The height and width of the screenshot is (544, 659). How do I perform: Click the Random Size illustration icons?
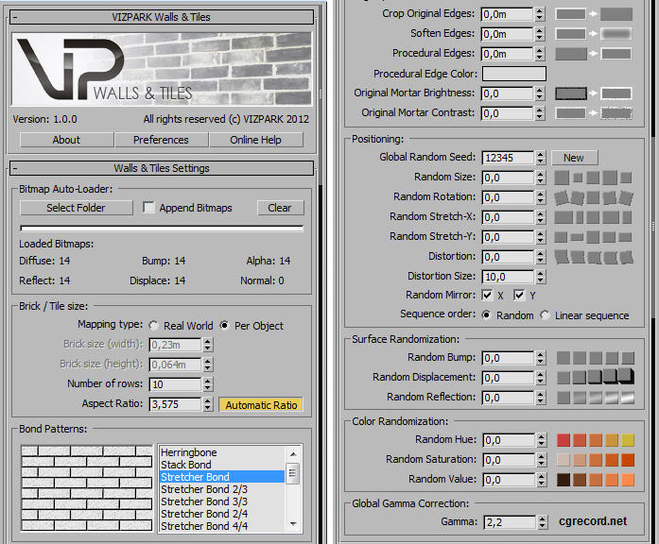pyautogui.click(x=593, y=178)
